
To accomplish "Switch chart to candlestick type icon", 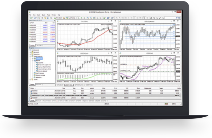I will point(81,18).
